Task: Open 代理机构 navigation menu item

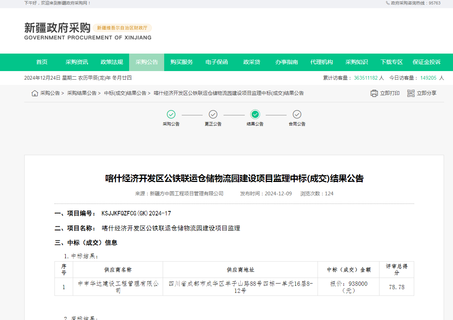Action: tap(321, 62)
